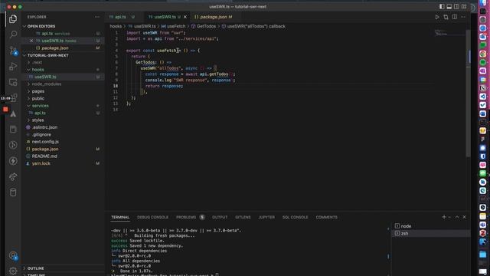Open the Source Control view
Screen dimensions: 490x276
[13, 51]
